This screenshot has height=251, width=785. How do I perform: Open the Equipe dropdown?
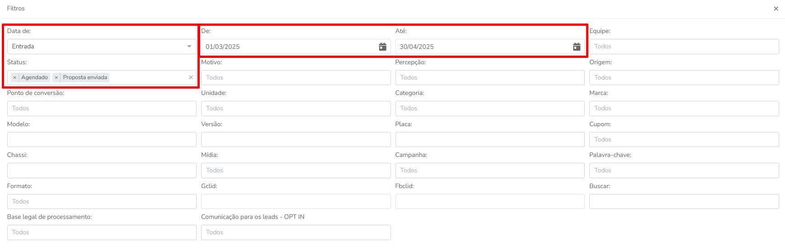click(x=684, y=47)
